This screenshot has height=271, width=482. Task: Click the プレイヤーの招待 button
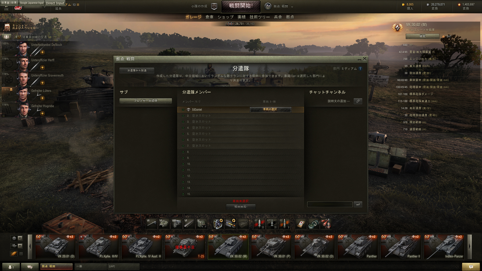tap(146, 101)
